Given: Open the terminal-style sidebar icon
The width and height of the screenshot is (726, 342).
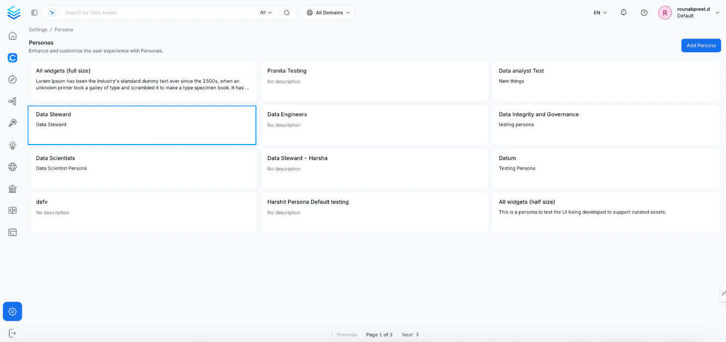Looking at the screenshot, I should (x=13, y=232).
